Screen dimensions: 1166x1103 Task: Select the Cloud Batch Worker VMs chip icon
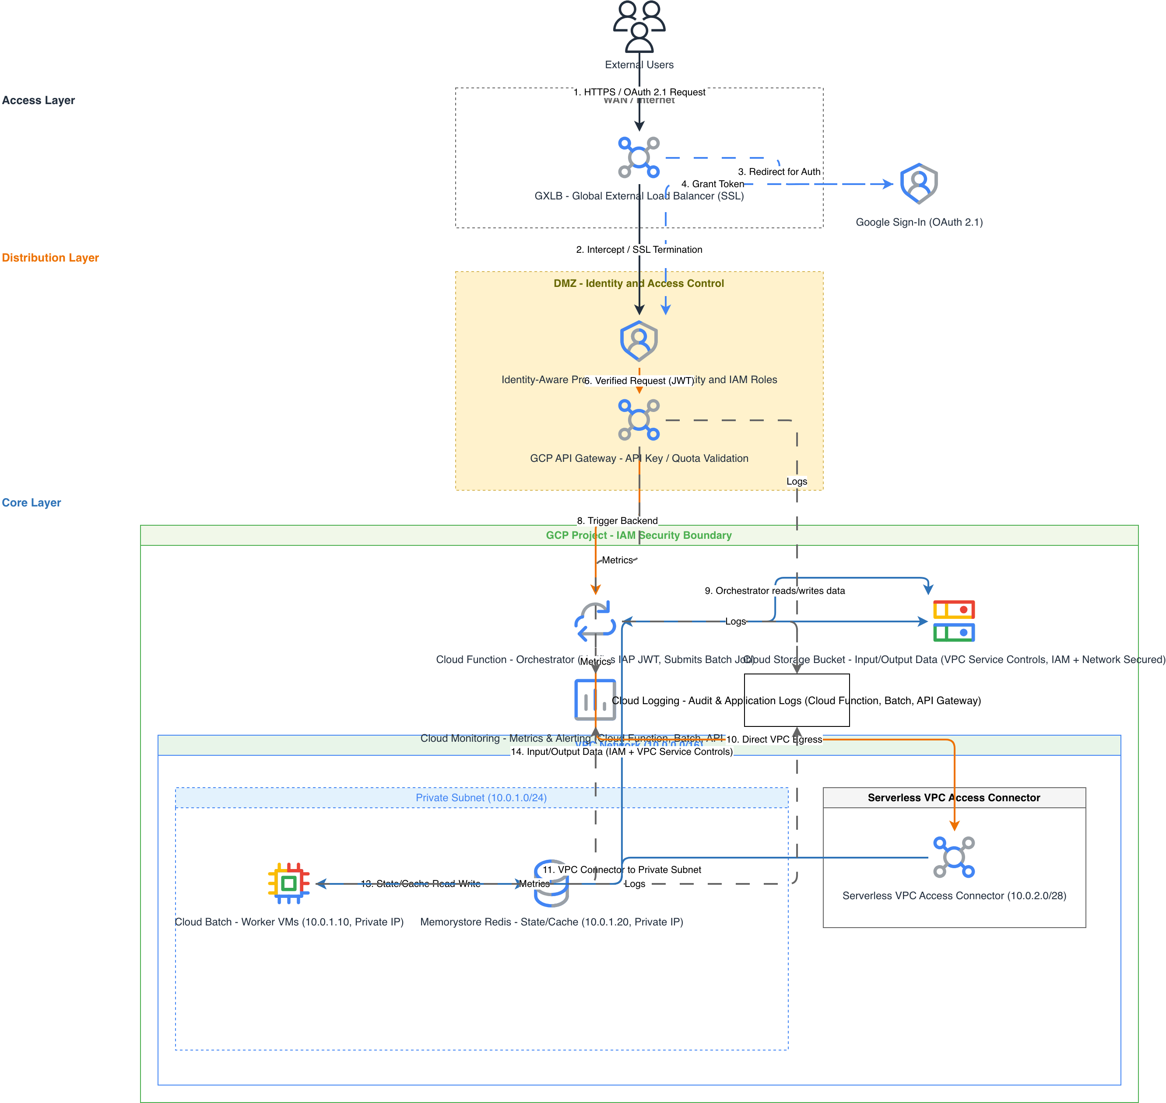point(289,883)
